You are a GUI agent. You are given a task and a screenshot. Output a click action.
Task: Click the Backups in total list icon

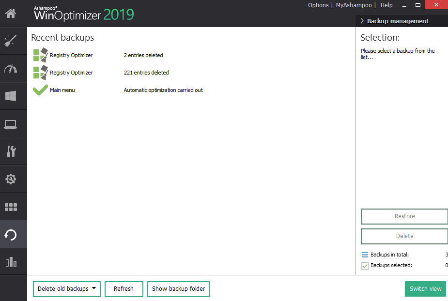[365, 255]
